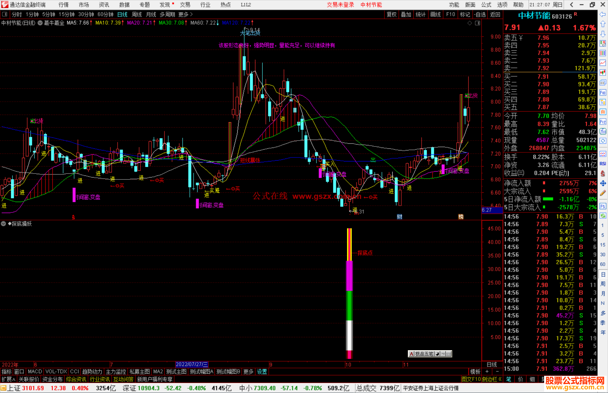Click the 2022/07/27 date label on timeline
The width and height of the screenshot is (608, 393).
(191, 365)
